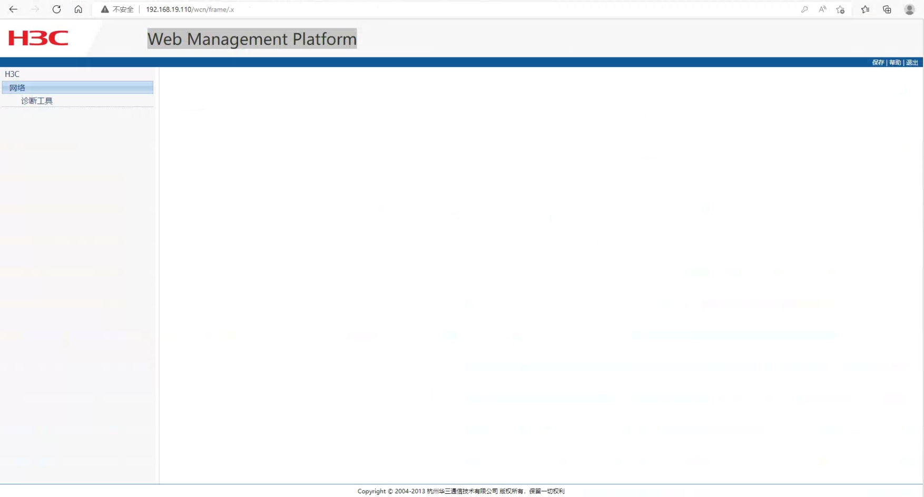Viewport: 924px width, 497px height.
Task: Go to the browser home page icon
Action: pos(78,9)
